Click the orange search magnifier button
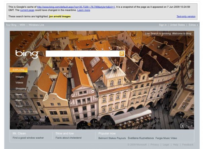 (122, 53)
